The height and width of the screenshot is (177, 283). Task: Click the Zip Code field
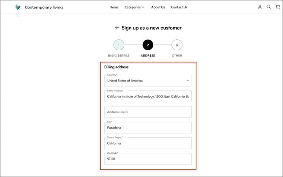coord(148,159)
